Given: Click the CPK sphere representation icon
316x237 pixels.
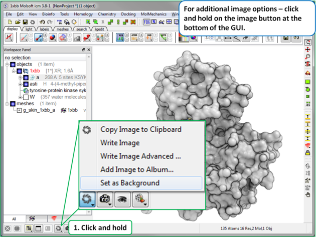Looking at the screenshot, I should coord(53,38).
